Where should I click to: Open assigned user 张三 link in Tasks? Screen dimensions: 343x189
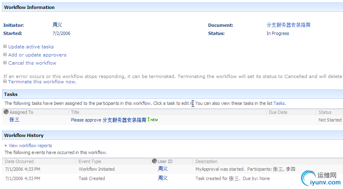(x=14, y=119)
